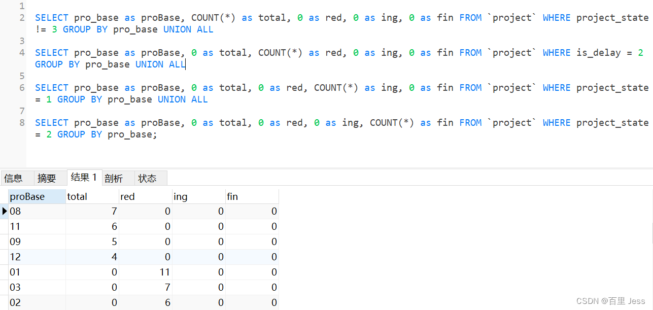Click the total column header
This screenshot has width=653, height=310.
point(92,196)
